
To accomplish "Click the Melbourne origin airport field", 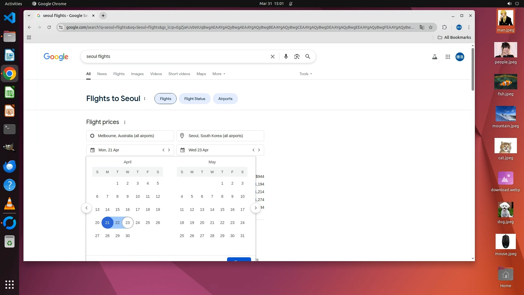I will pyautogui.click(x=130, y=136).
